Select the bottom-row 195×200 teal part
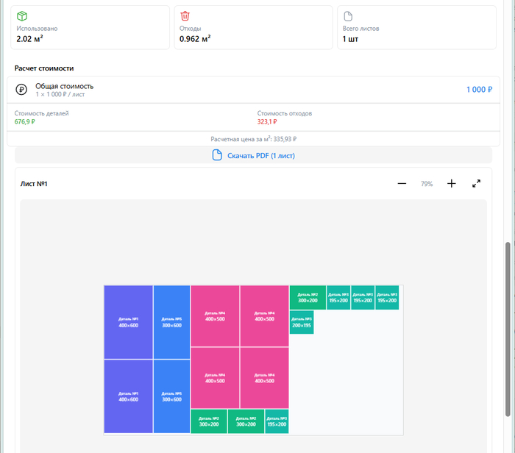Image resolution: width=515 pixels, height=453 pixels. tap(277, 421)
